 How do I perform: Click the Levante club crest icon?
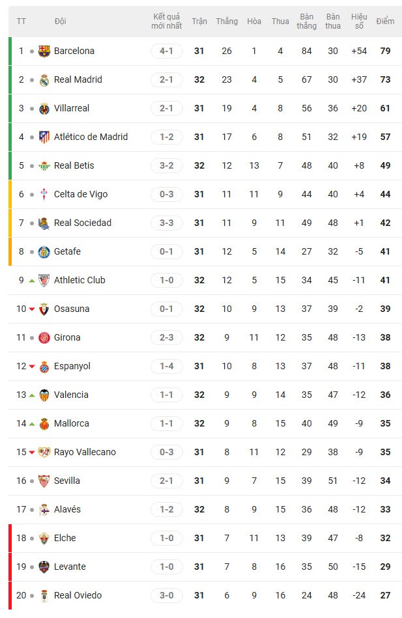44,567
